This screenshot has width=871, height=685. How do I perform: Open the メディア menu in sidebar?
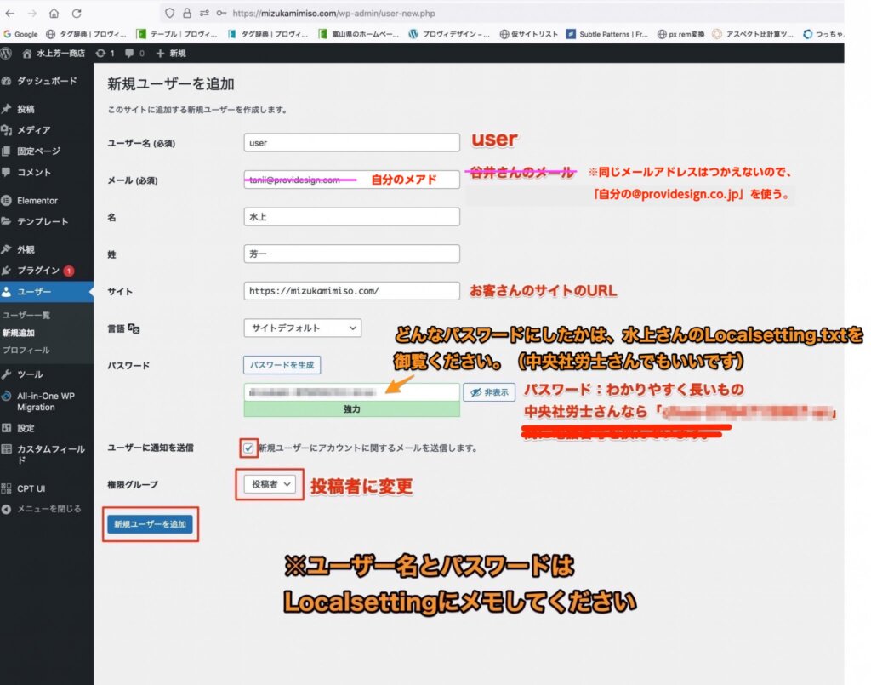pyautogui.click(x=33, y=130)
